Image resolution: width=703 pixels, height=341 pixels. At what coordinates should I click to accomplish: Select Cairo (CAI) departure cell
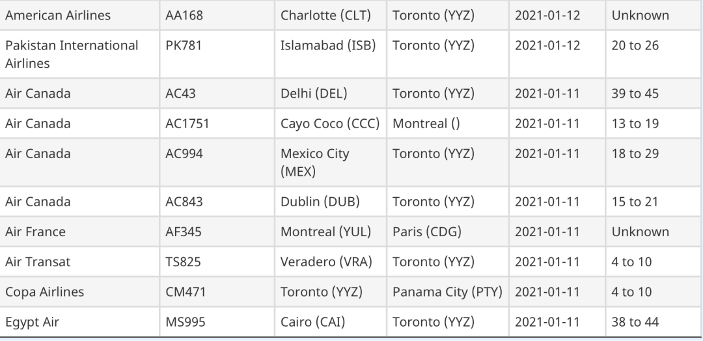331,321
